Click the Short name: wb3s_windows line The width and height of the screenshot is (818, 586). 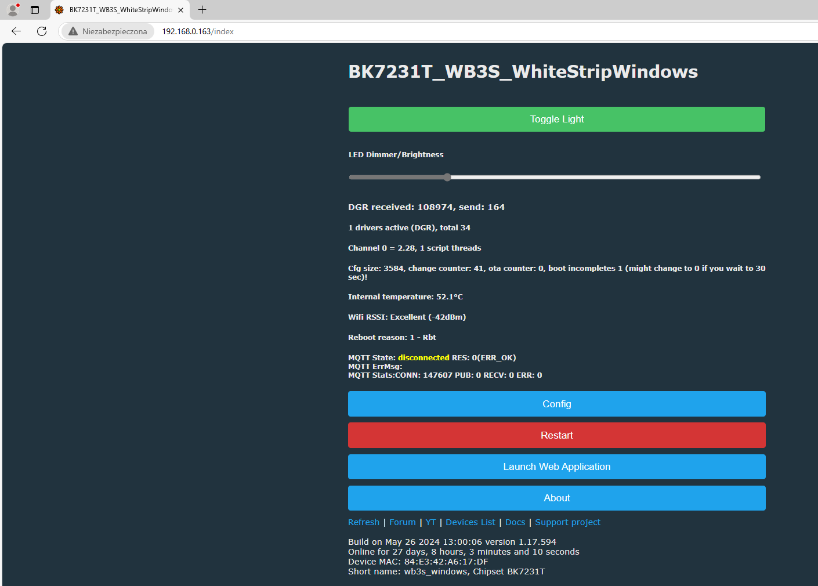coord(447,571)
